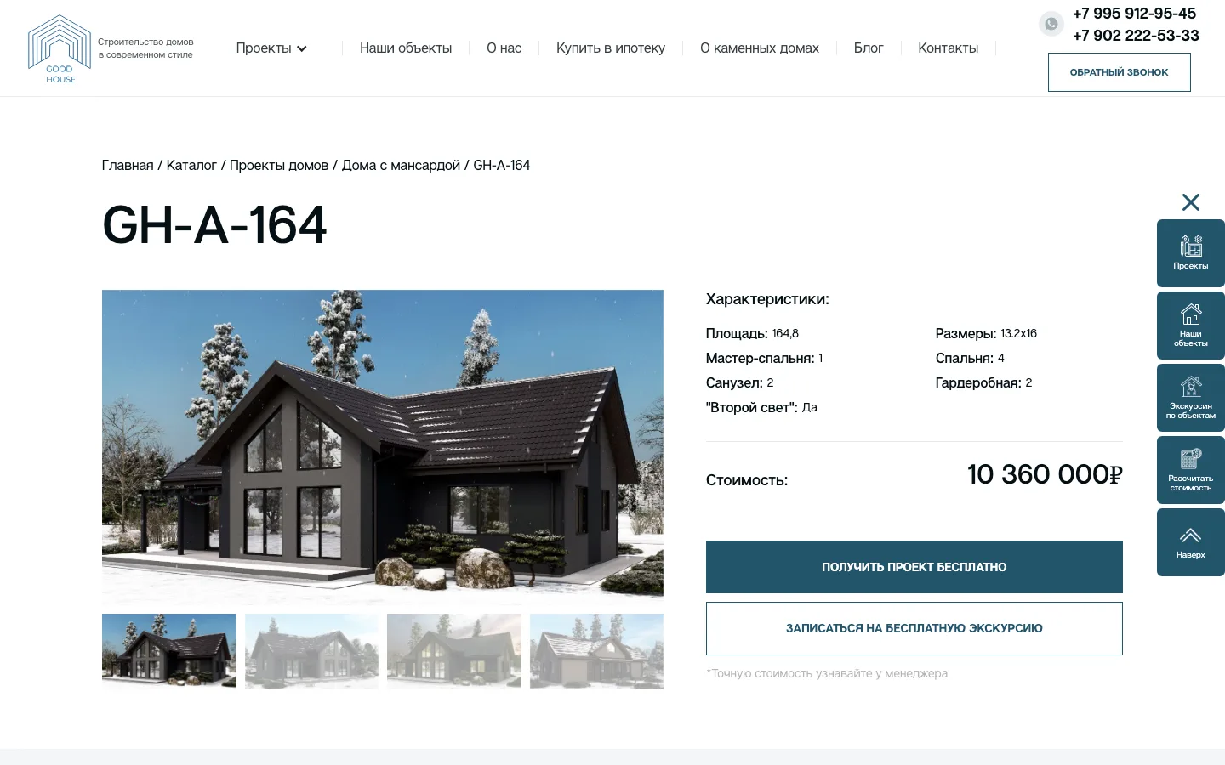This screenshot has height=765, width=1225.
Task: Open the Наши объекты menu item
Action: pyautogui.click(x=406, y=48)
